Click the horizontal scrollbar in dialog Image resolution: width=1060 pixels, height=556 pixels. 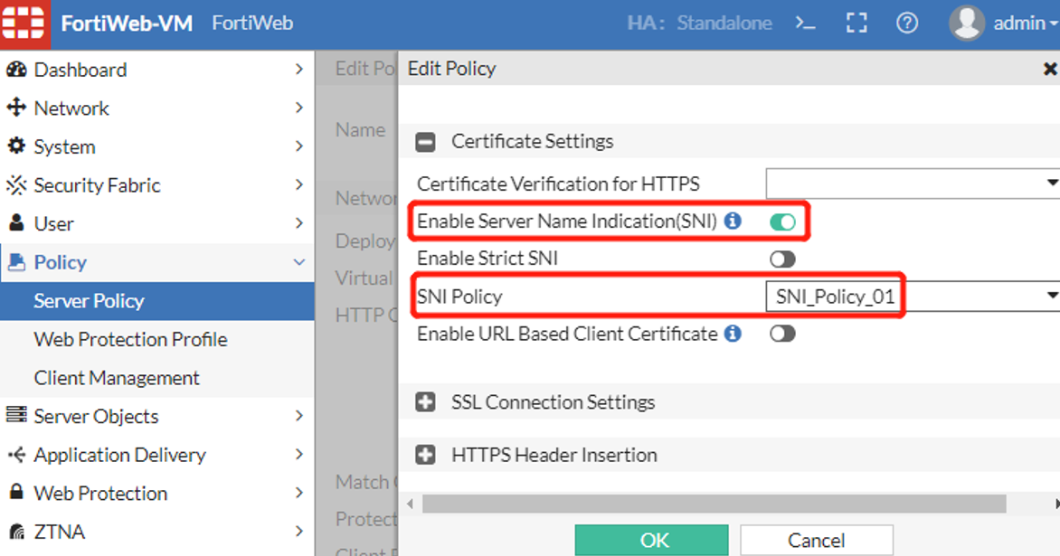pyautogui.click(x=714, y=504)
